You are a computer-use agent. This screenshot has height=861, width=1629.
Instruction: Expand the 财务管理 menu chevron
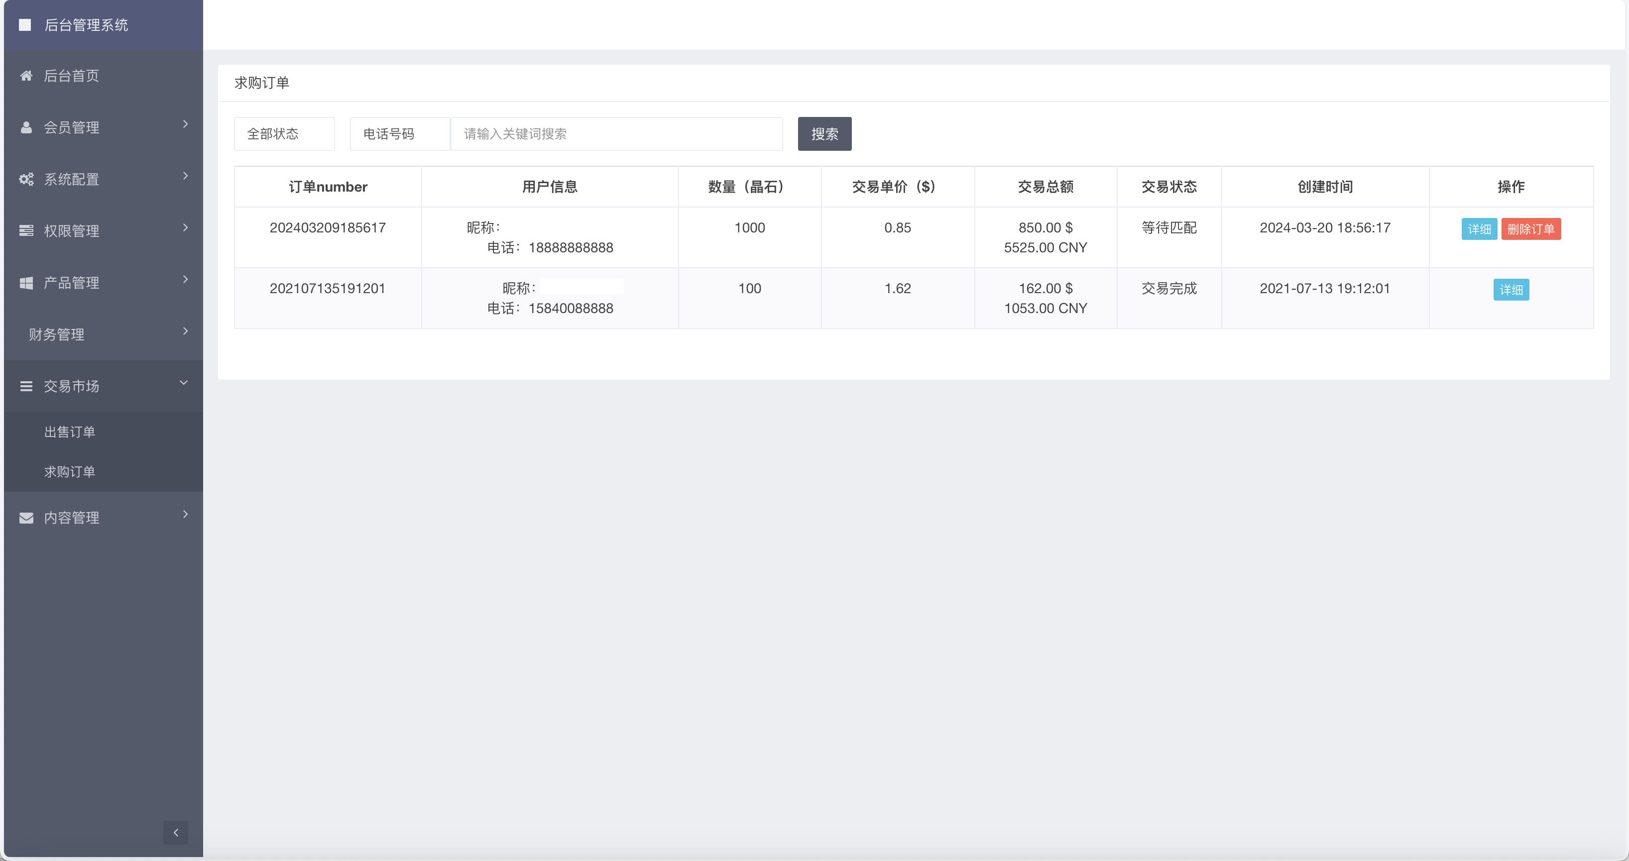[185, 331]
